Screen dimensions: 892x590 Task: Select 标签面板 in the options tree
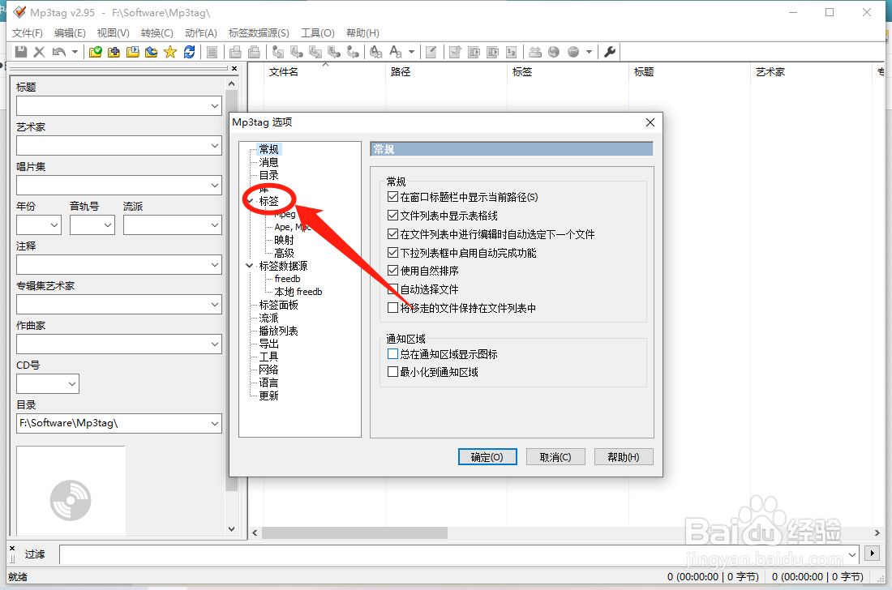[278, 305]
